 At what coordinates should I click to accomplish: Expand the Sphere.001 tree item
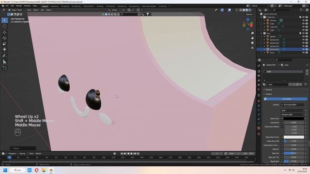click(x=264, y=40)
